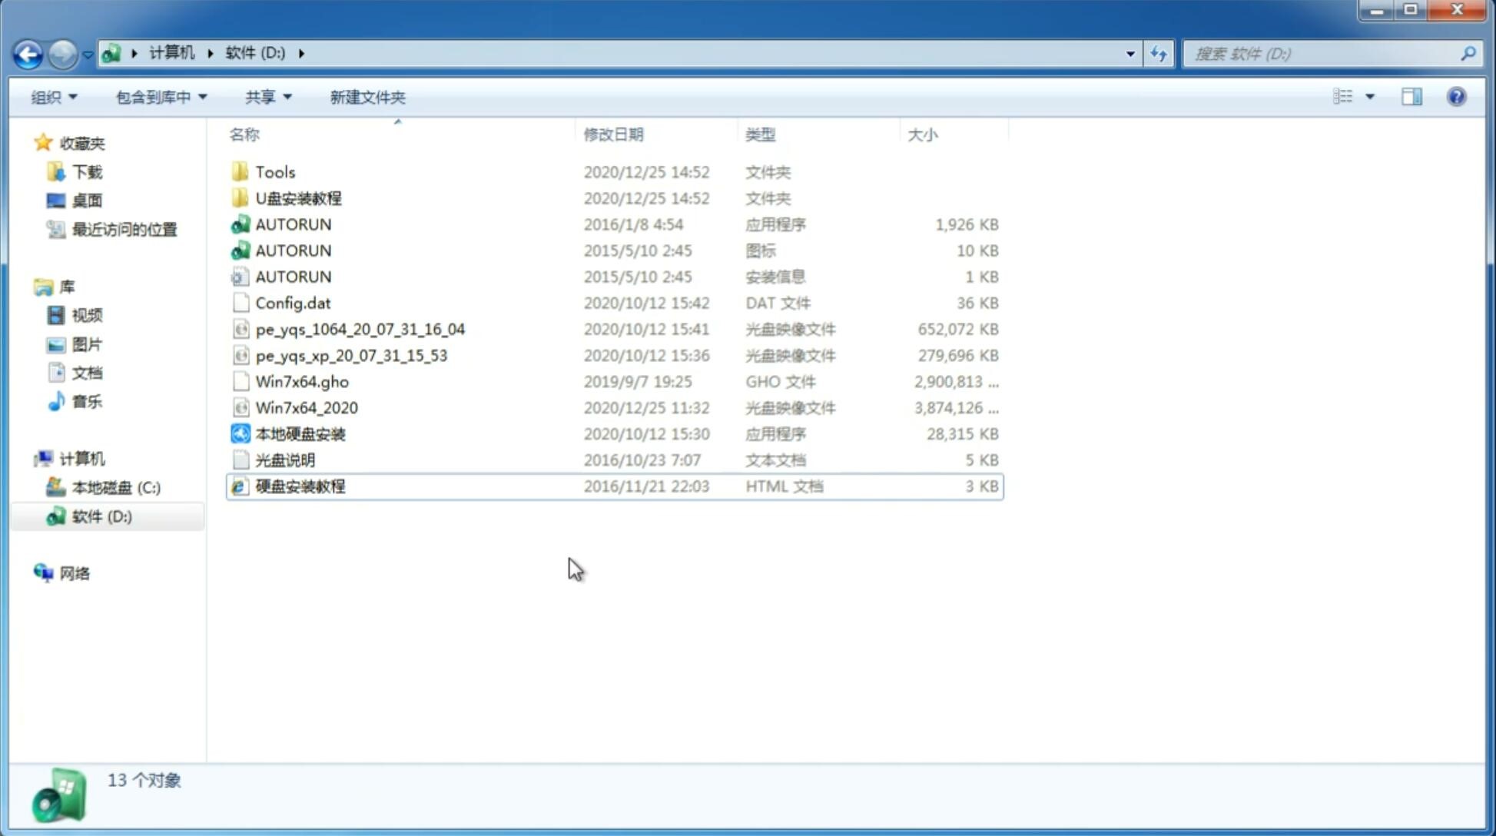
Task: Open Win7x64.gho backup file
Action: click(303, 381)
